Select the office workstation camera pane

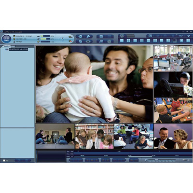pyautogui.click(x=173, y=58)
